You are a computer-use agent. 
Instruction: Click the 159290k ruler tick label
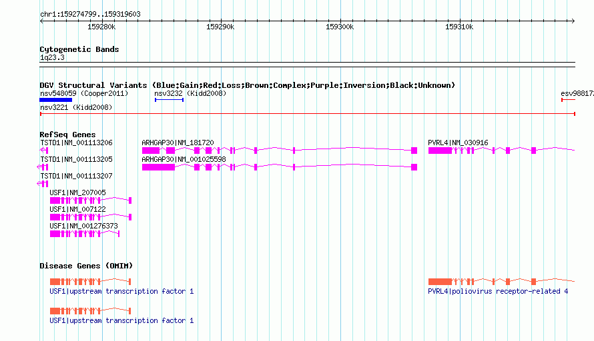click(220, 27)
